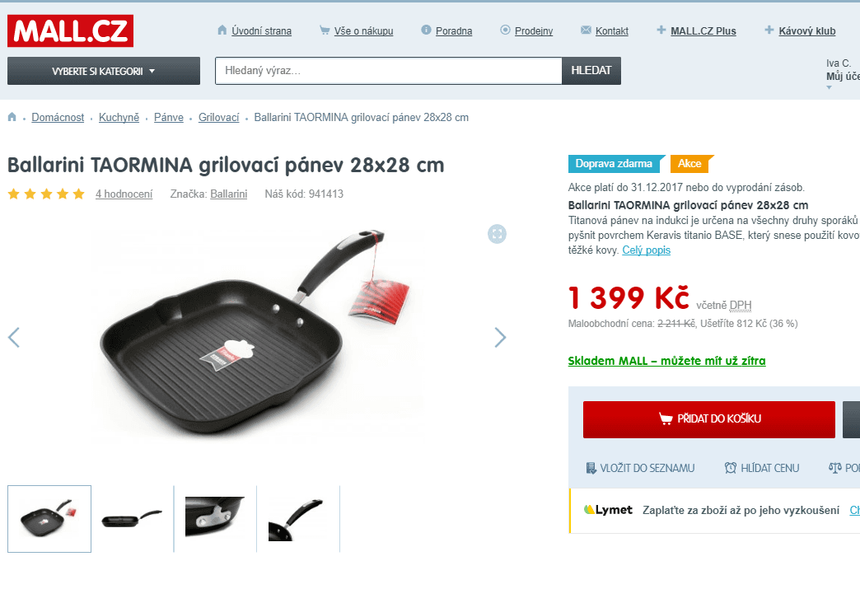Image resolution: width=860 pixels, height=603 pixels.
Task: Expand the Vyberte si kategorii dropdown
Action: pos(104,71)
